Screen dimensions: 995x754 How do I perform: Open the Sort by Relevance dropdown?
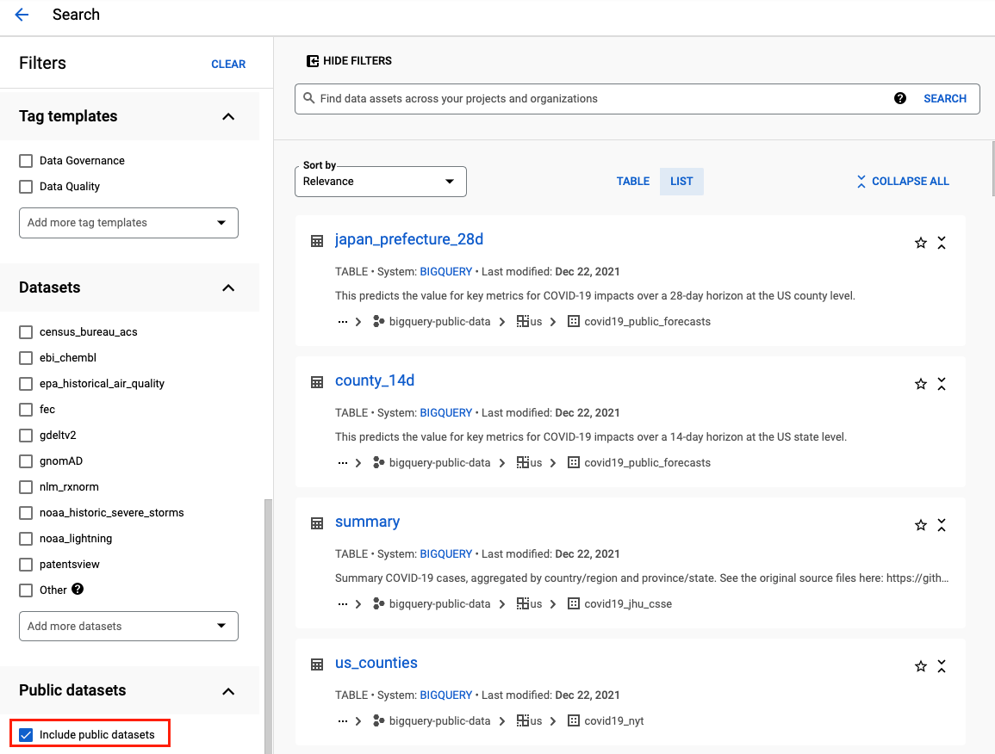pyautogui.click(x=380, y=181)
